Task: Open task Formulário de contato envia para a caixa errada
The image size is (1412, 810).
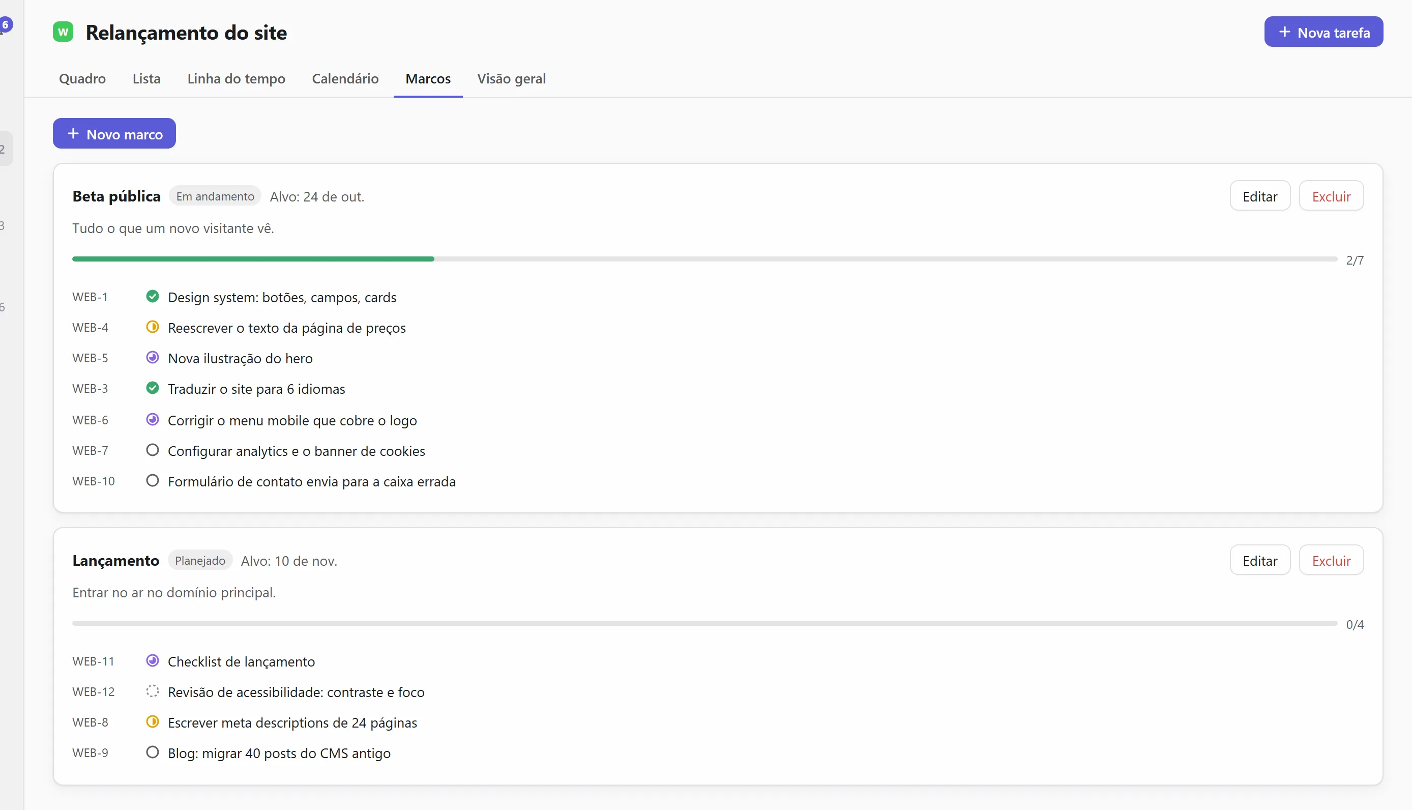Action: point(312,482)
